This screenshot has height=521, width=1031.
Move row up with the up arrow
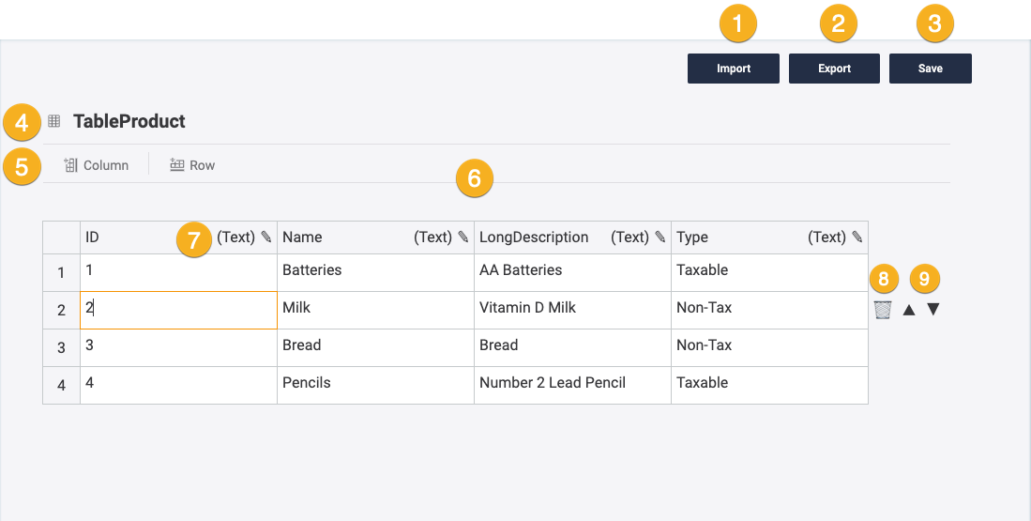pyautogui.click(x=908, y=310)
